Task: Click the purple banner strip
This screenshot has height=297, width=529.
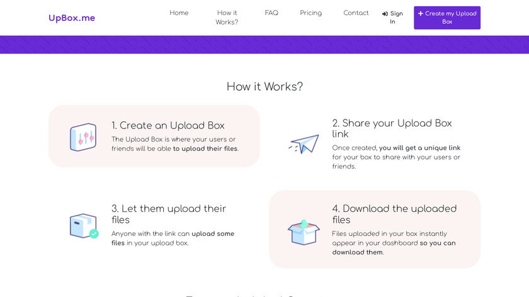Action: [264, 45]
